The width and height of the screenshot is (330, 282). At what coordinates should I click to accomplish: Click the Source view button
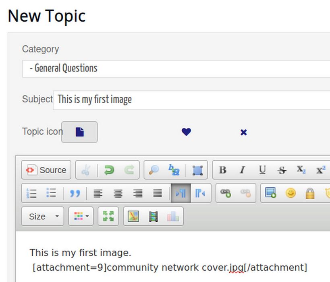pyautogui.click(x=46, y=170)
